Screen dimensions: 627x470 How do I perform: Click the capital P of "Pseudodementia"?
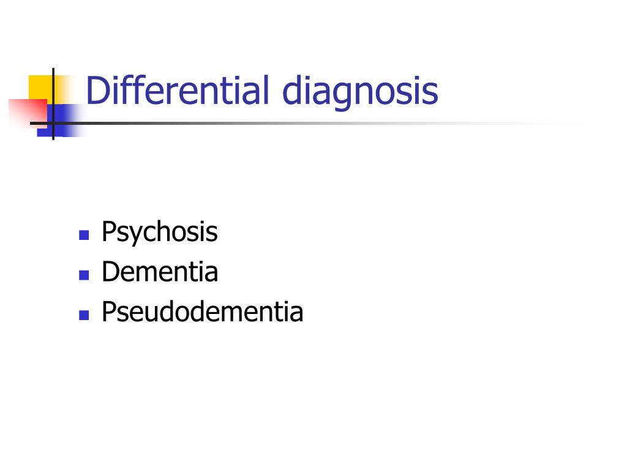point(110,311)
